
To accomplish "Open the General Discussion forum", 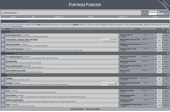I will tap(13, 35).
